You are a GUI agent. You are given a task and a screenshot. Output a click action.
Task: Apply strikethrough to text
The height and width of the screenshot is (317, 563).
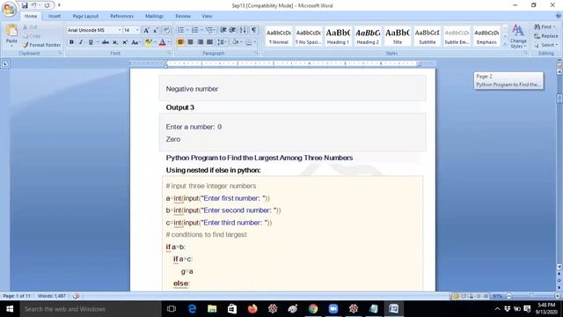point(106,42)
